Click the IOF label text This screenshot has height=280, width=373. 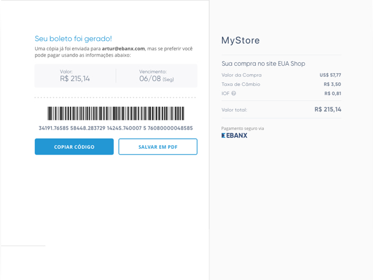tap(226, 93)
